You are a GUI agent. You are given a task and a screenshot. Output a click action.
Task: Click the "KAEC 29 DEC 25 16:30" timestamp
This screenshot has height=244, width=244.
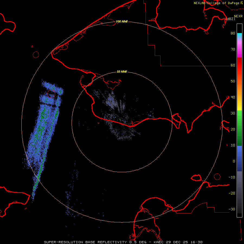(178, 242)
